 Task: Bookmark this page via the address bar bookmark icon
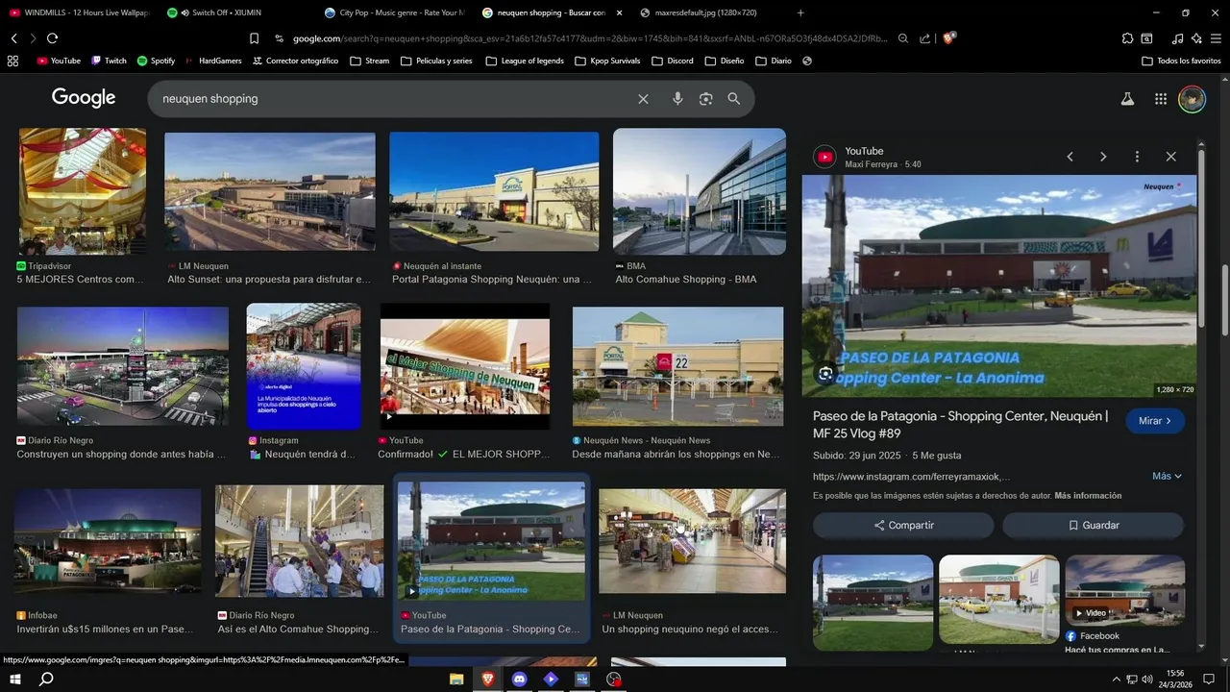pyautogui.click(x=254, y=38)
